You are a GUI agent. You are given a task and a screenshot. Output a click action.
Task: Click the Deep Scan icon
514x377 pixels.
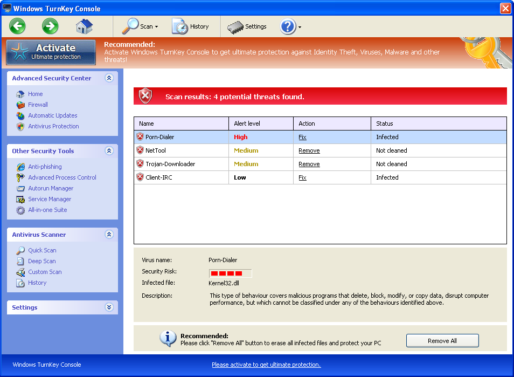pyautogui.click(x=20, y=262)
